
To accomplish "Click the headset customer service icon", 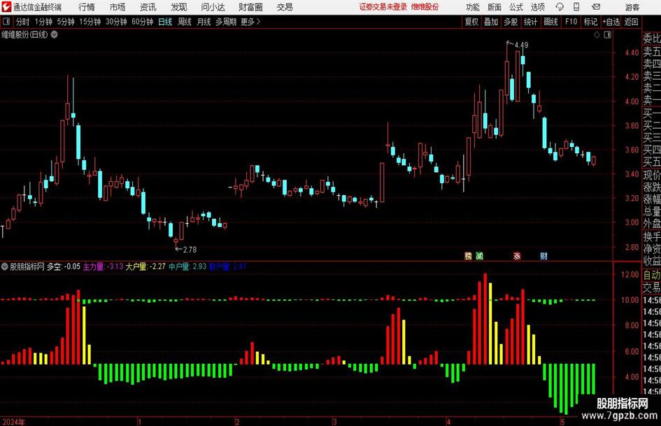I will click(560, 7).
